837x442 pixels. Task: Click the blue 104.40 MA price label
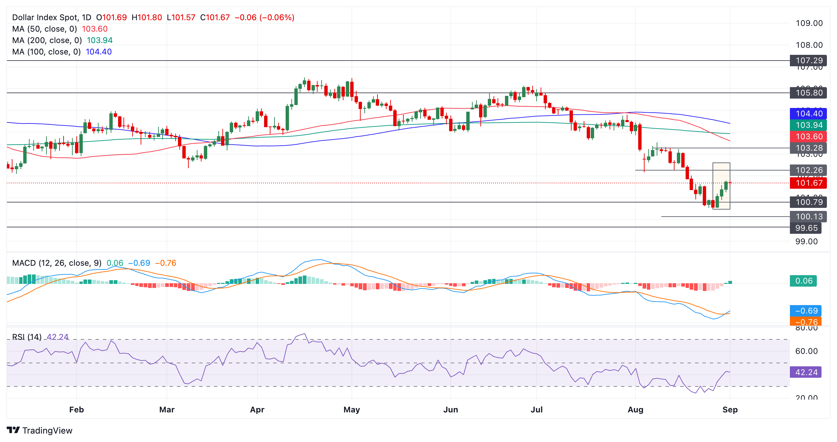pyautogui.click(x=808, y=114)
